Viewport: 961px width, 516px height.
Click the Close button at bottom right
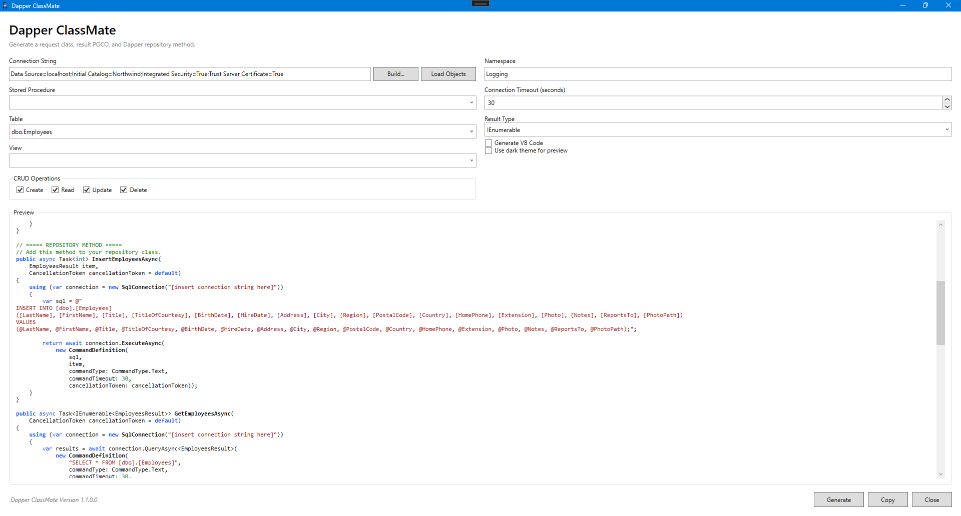(931, 499)
